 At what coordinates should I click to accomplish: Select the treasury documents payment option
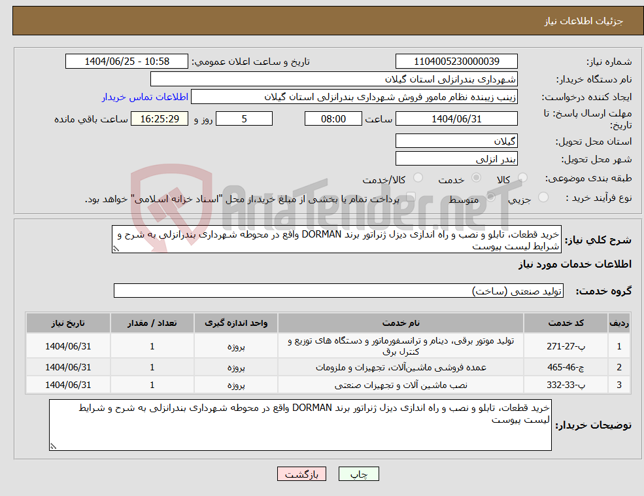point(412,198)
